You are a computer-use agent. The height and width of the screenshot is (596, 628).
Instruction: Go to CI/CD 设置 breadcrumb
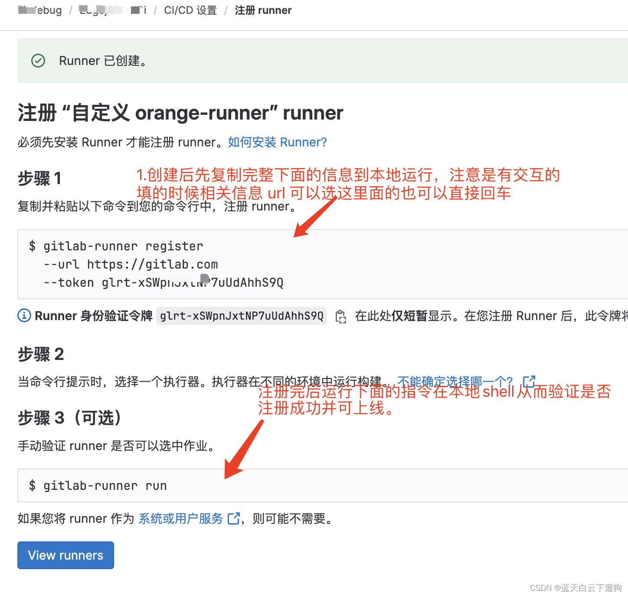190,10
